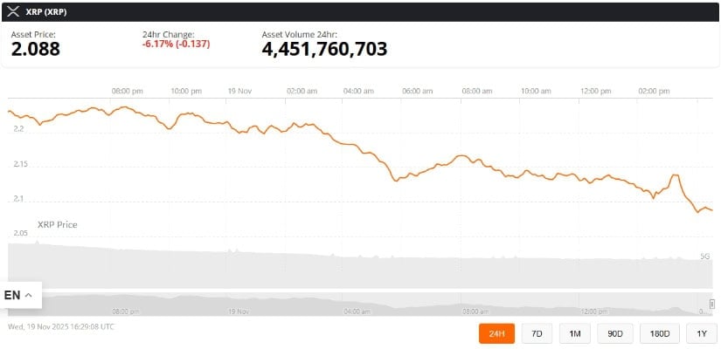The height and width of the screenshot is (349, 721).
Task: Click the XRP logo icon
Action: [x=13, y=10]
